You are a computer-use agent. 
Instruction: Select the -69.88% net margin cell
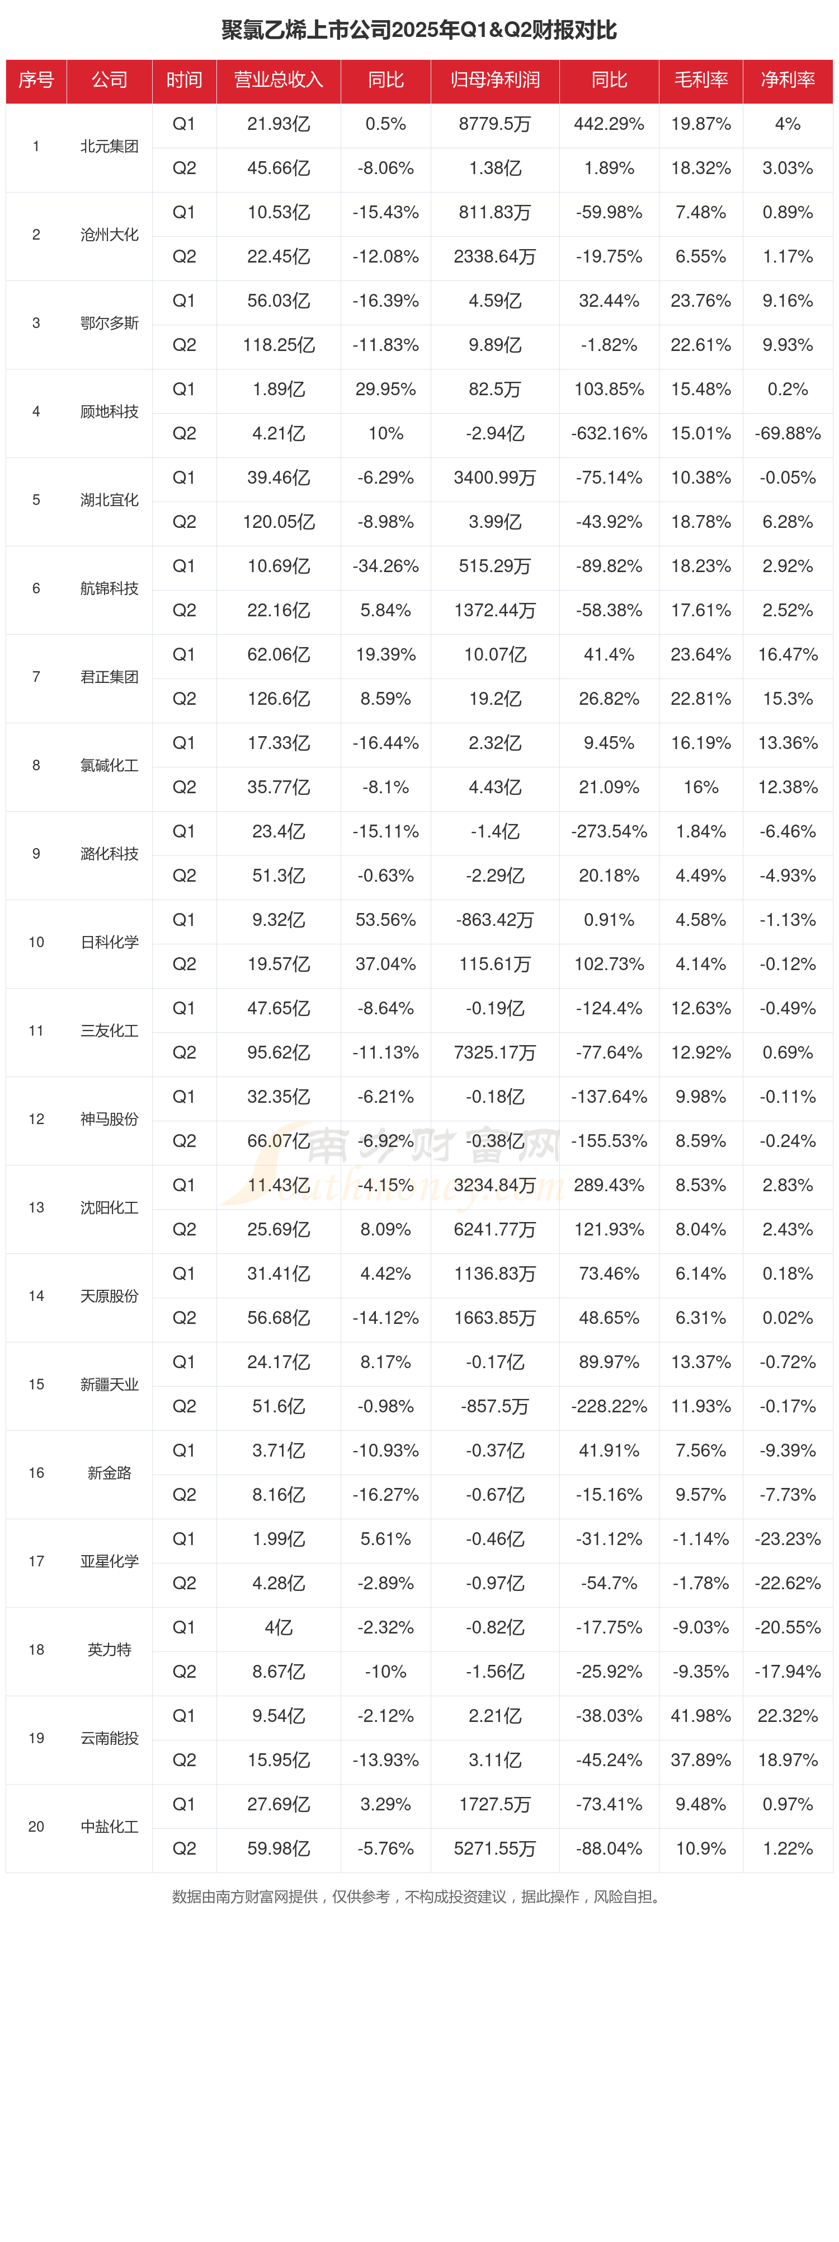(788, 433)
